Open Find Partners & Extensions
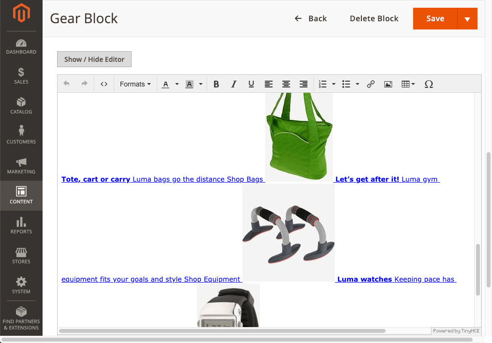 coord(21,318)
